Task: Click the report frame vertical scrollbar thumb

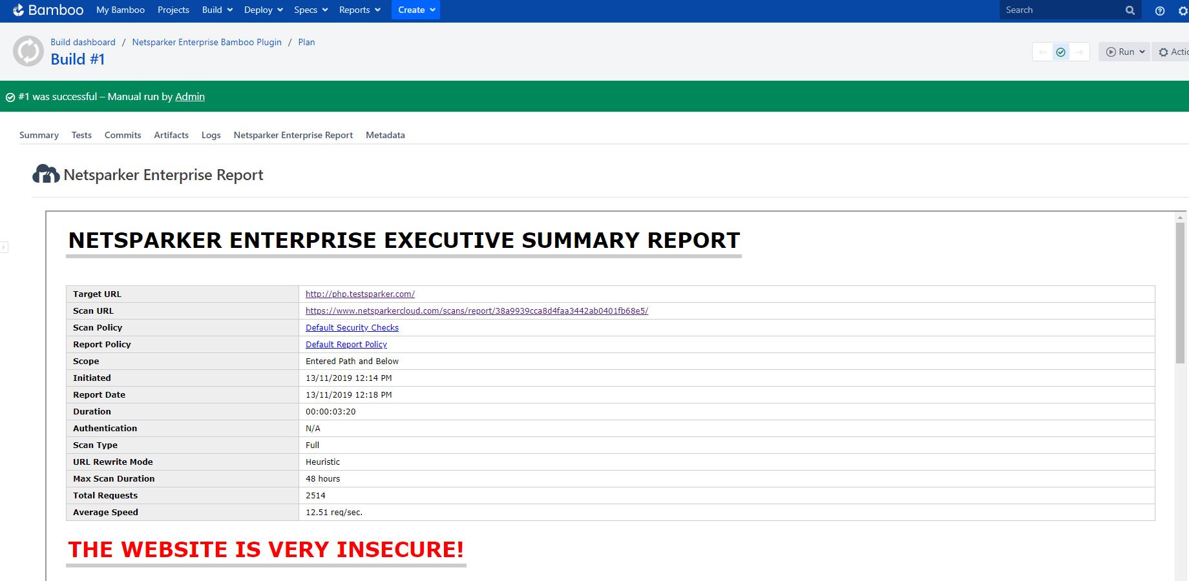Action: pos(1180,294)
